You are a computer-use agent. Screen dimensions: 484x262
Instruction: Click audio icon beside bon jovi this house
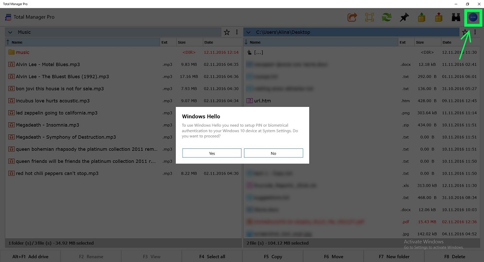tap(12, 88)
